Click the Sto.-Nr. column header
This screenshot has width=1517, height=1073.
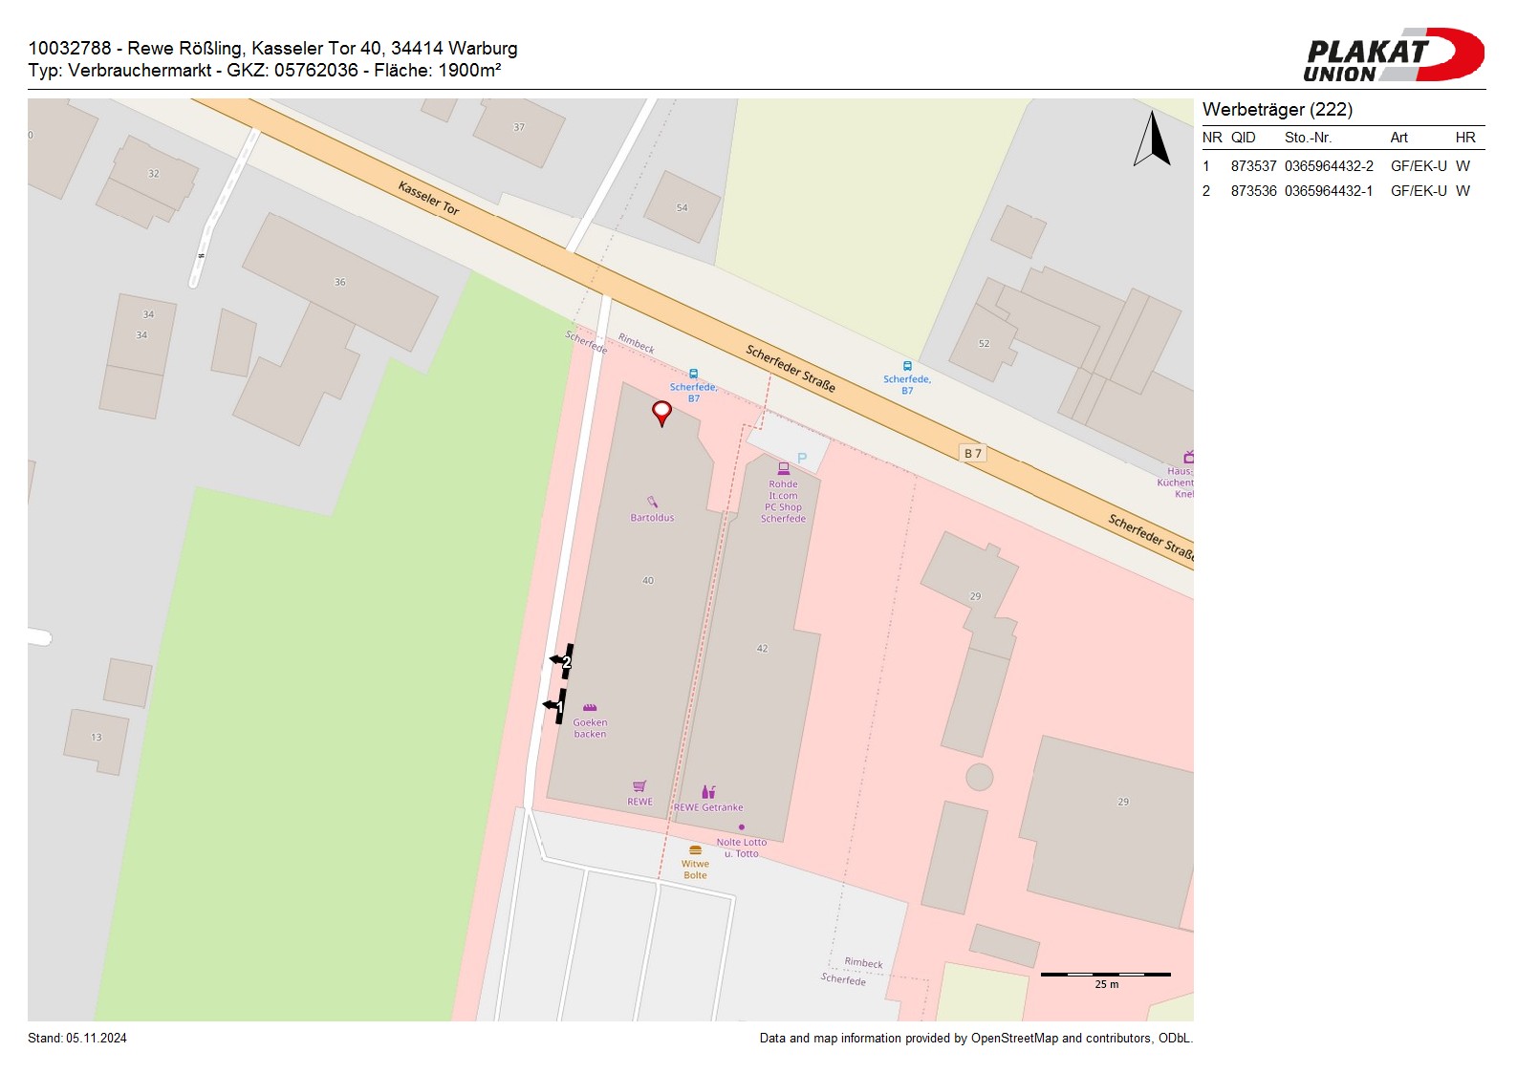pos(1308,138)
